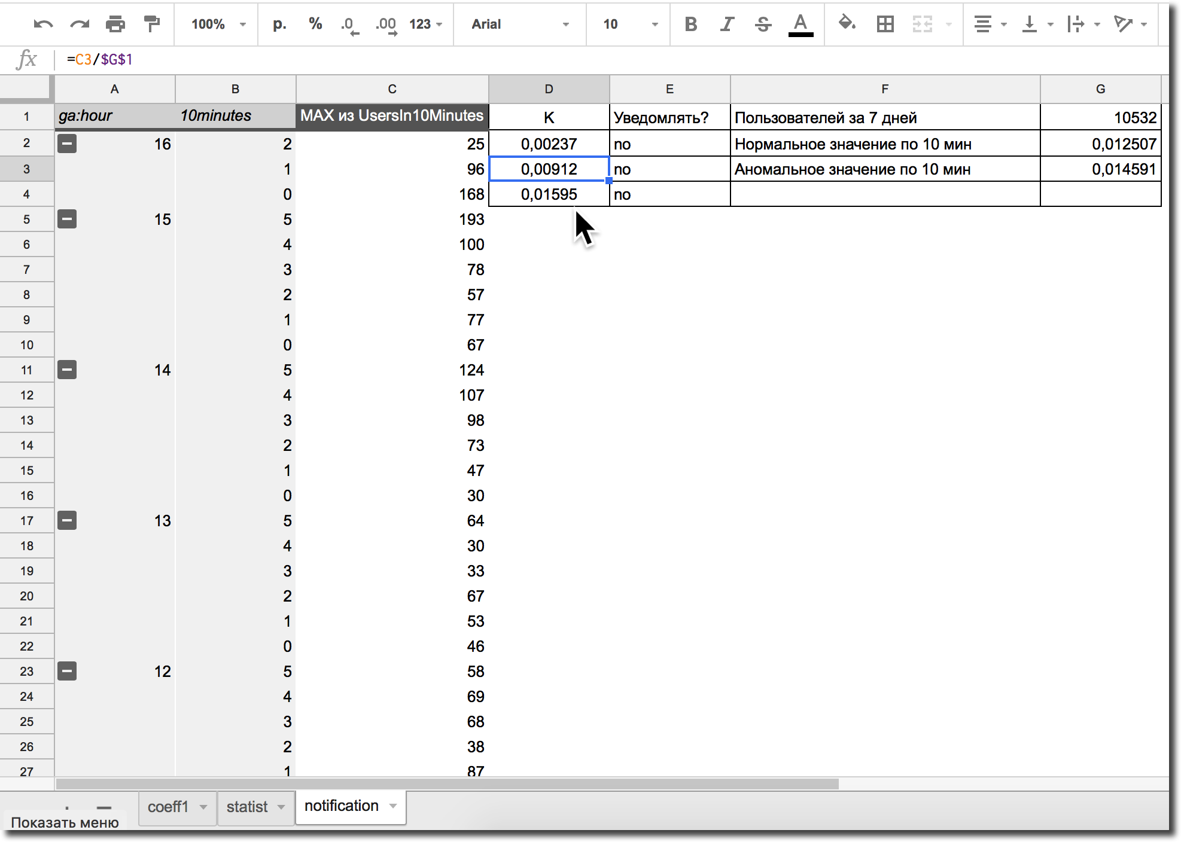This screenshot has height=842, width=1181.
Task: Select the paint format roller tool
Action: 152,25
